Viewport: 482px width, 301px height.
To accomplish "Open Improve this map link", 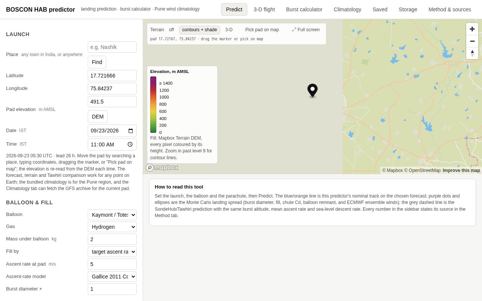I will 461,170.
